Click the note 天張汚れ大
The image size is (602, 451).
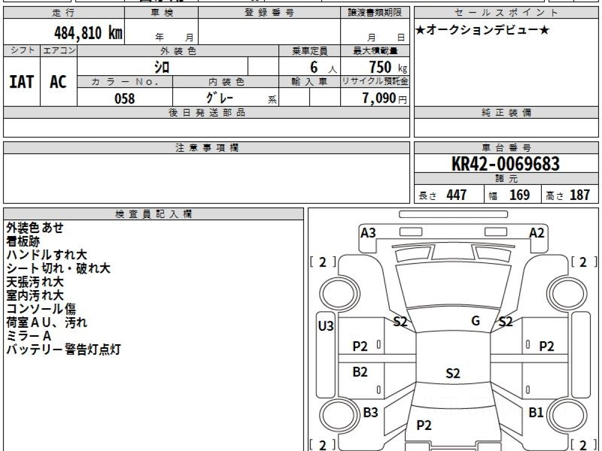(x=35, y=282)
